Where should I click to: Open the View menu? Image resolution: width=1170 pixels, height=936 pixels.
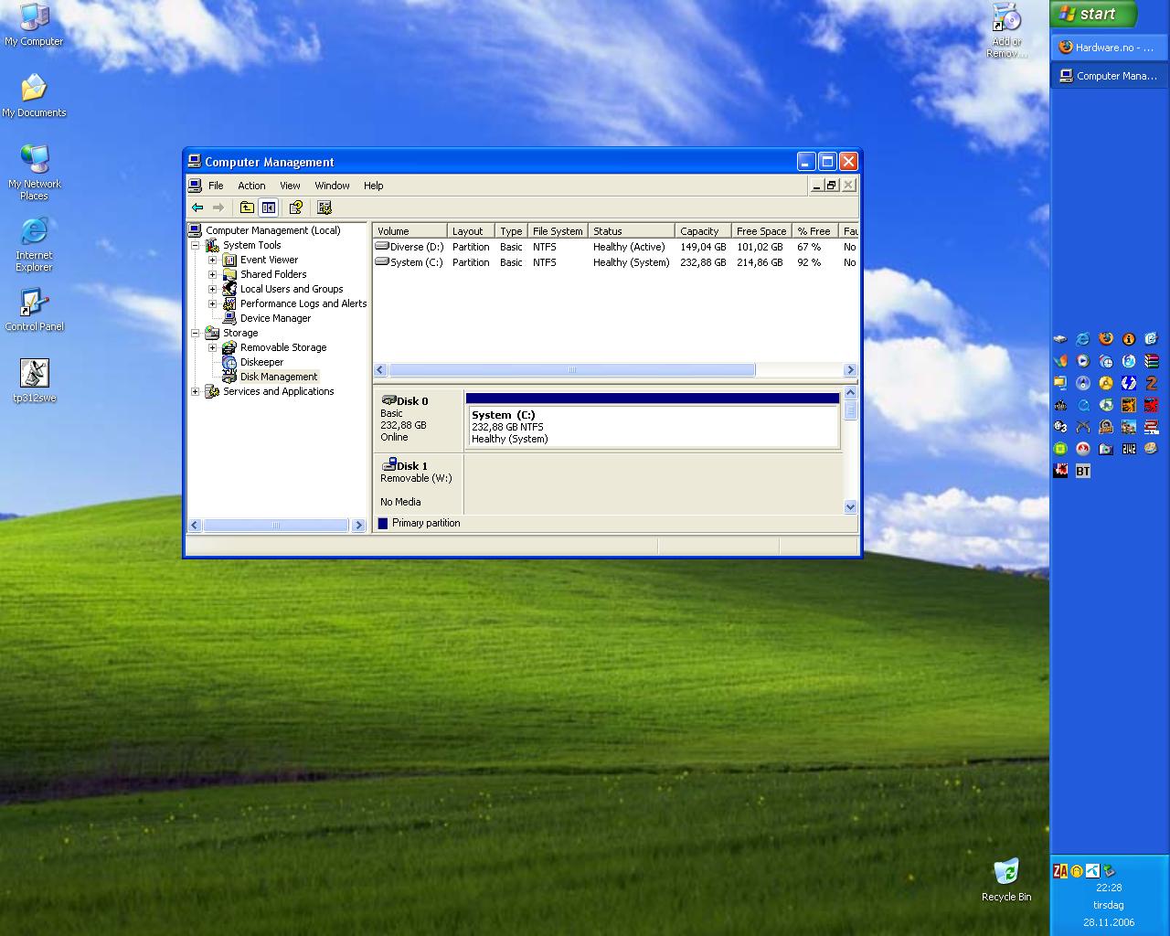[290, 186]
